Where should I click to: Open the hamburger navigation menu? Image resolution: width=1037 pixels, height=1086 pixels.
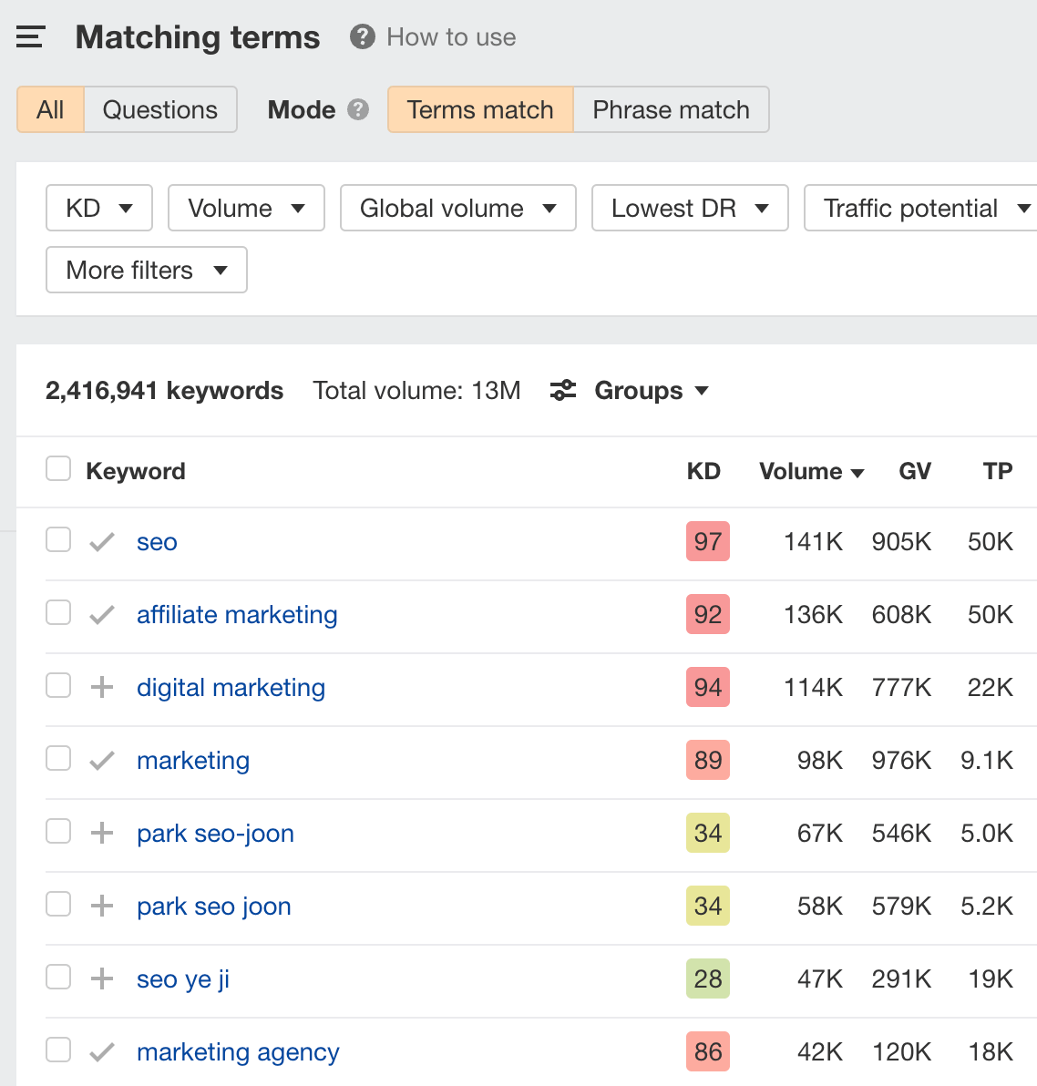click(30, 37)
